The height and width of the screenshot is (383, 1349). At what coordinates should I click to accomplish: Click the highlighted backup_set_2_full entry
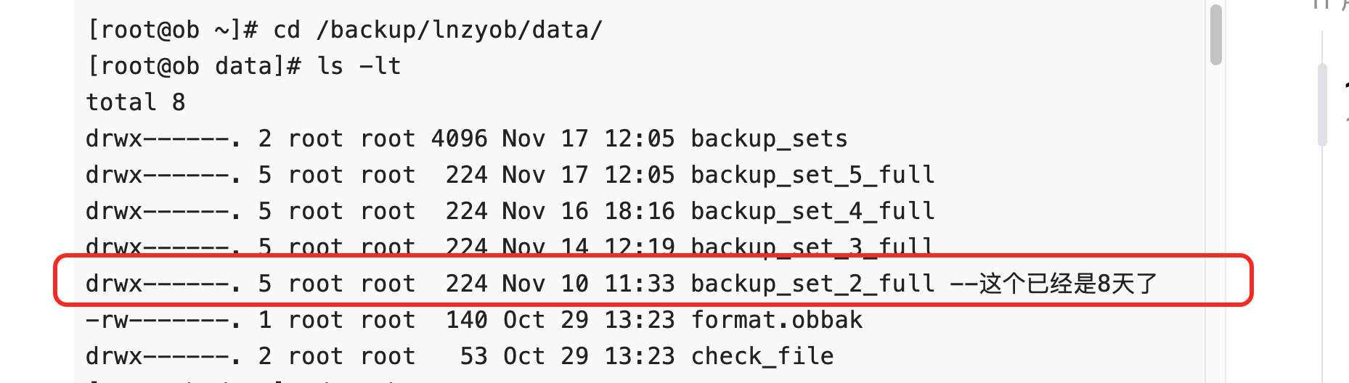[812, 284]
